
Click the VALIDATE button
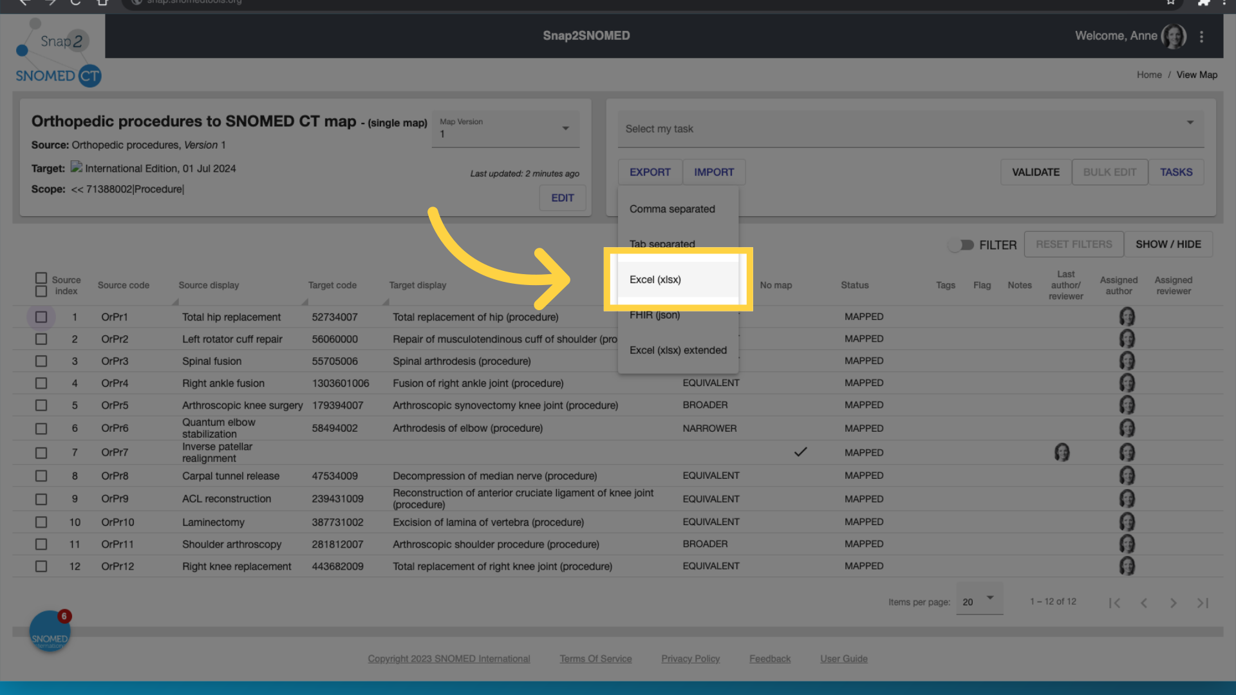[1035, 172]
